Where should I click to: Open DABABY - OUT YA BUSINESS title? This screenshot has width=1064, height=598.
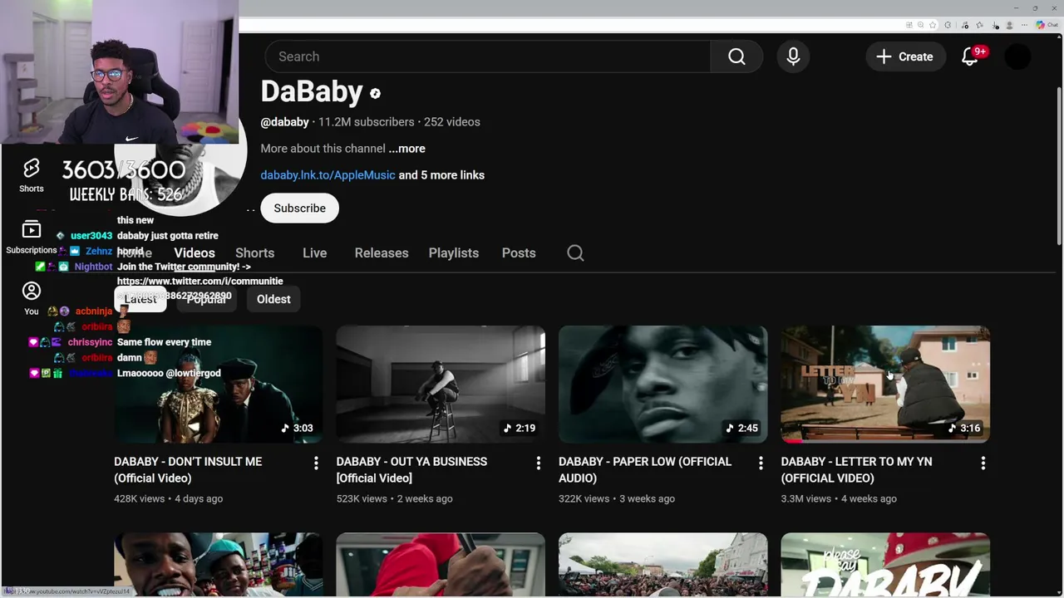click(411, 470)
